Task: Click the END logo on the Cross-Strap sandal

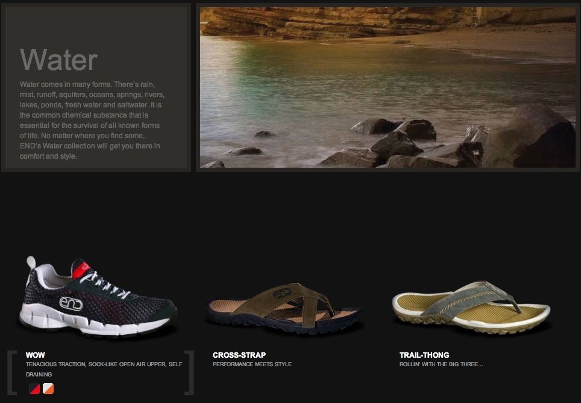Action: pos(282,293)
